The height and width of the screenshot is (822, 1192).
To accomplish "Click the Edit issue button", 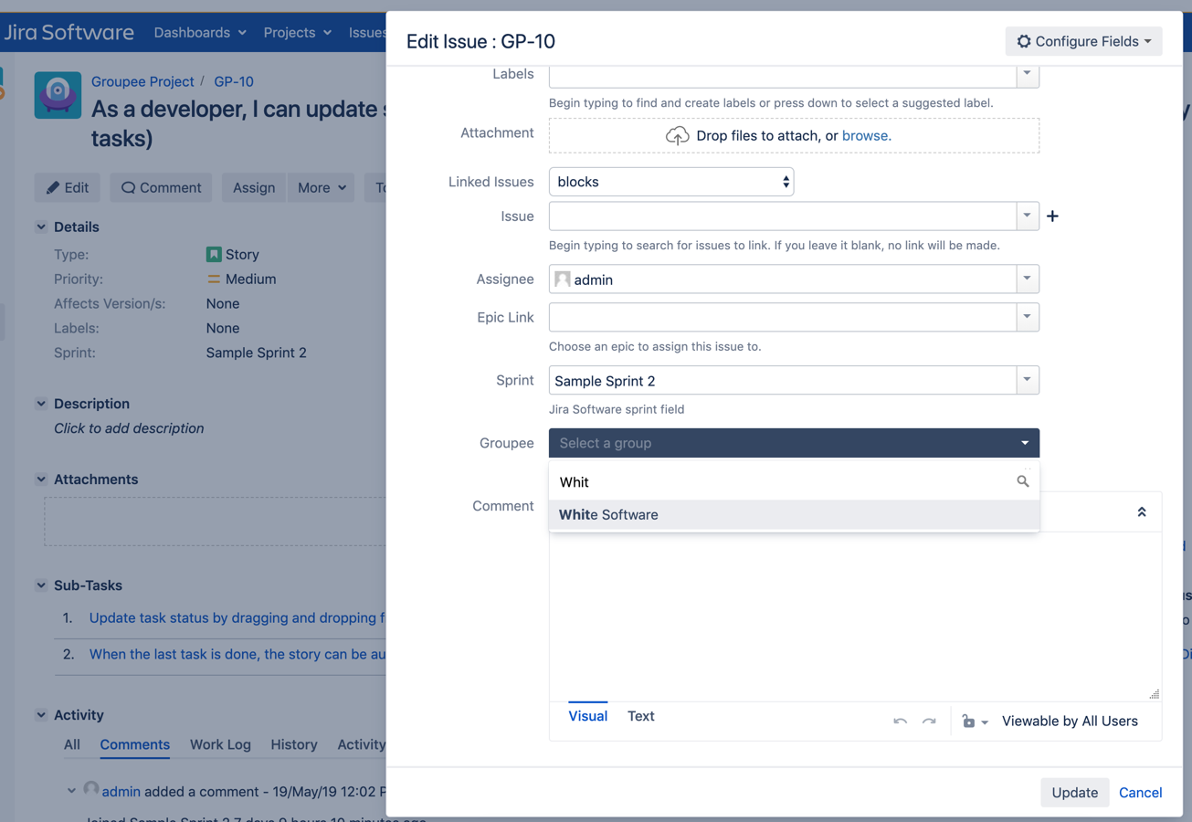I will click(x=68, y=187).
